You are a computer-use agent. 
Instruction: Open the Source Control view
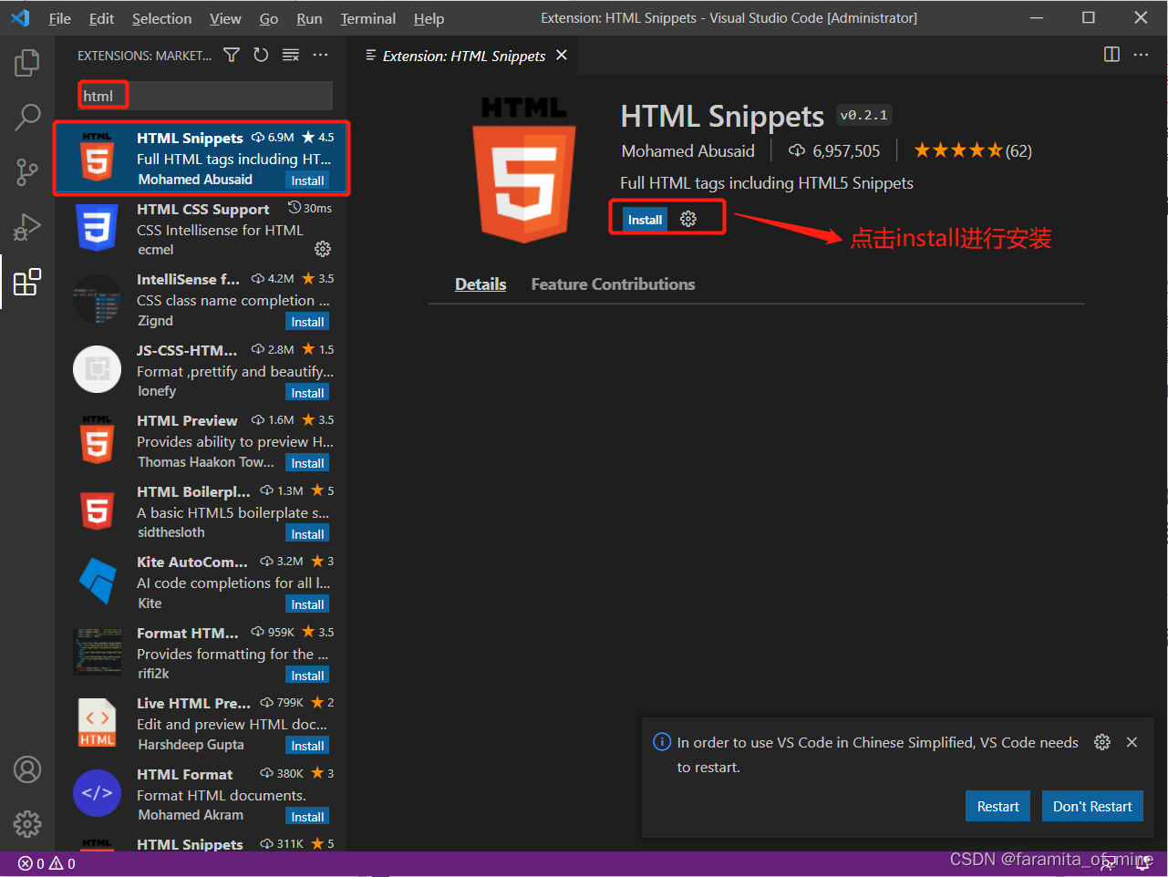point(27,171)
